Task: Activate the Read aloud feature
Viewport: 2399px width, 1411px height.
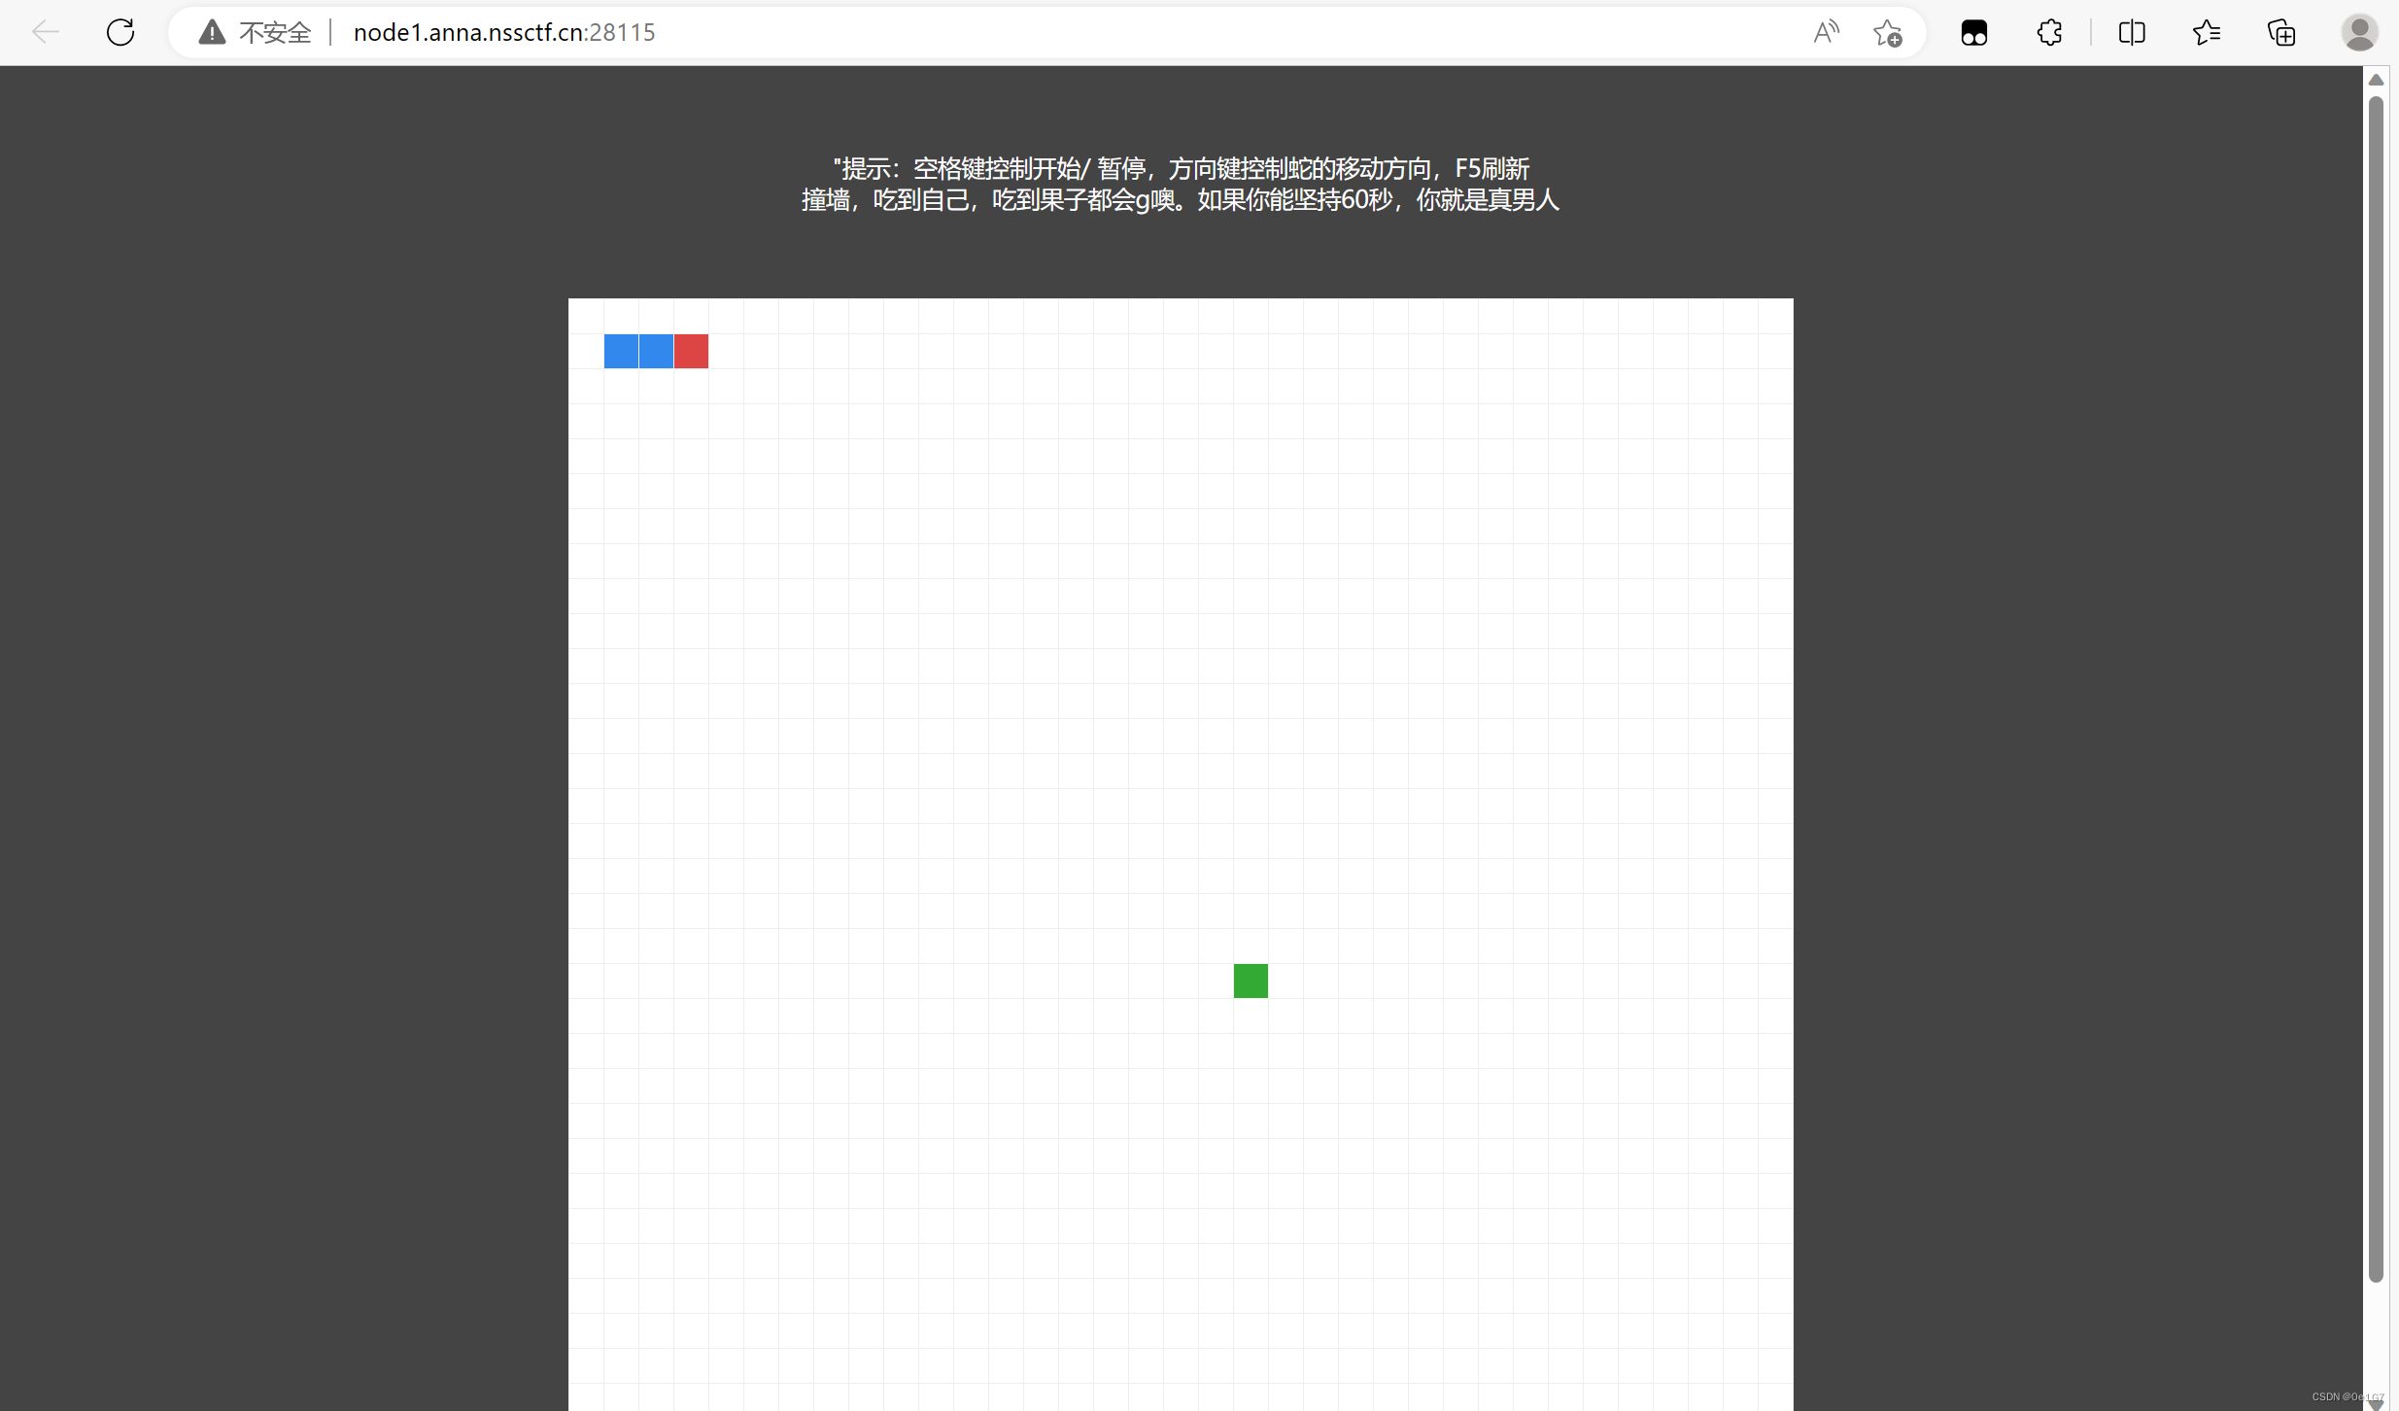Action: click(x=1827, y=32)
